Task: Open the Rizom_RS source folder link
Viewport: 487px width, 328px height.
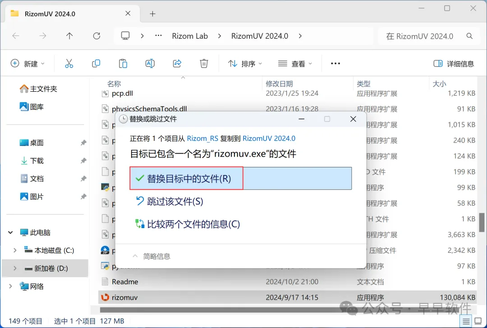Action: tap(202, 138)
